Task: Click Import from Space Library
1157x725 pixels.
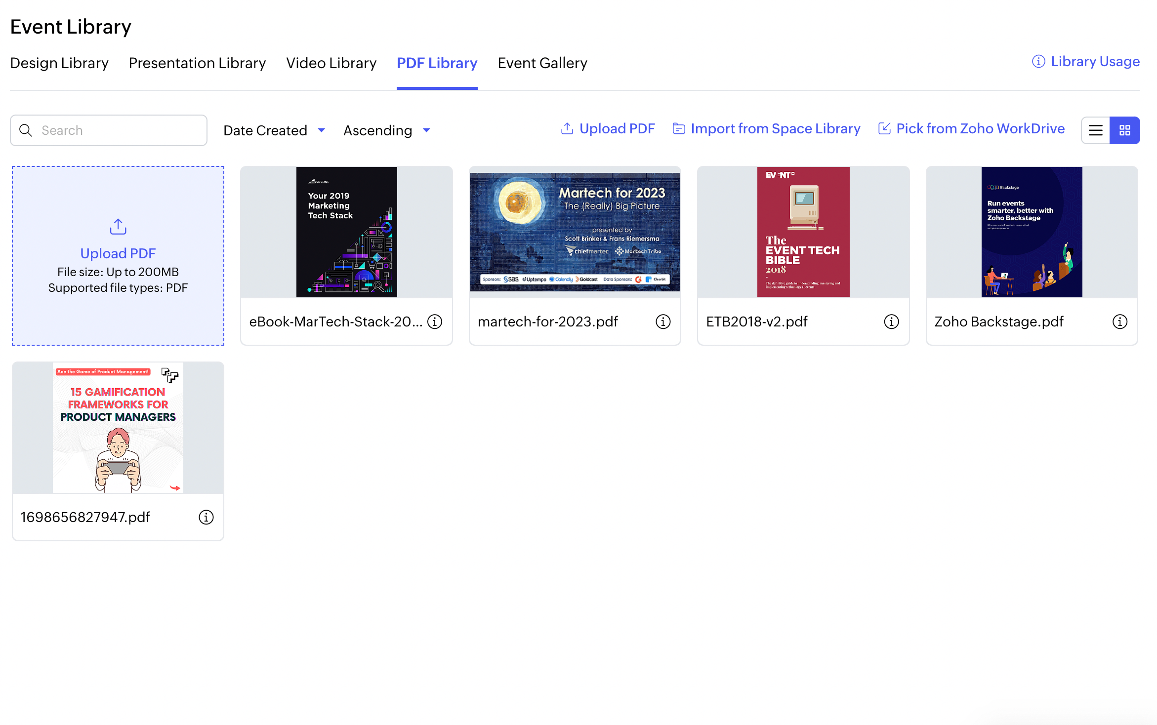Action: tap(767, 129)
